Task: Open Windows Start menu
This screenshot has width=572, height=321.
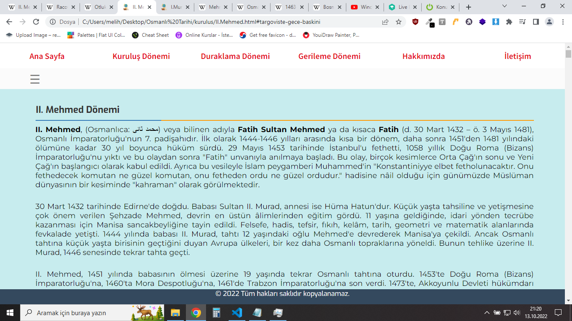Action: click(10, 312)
